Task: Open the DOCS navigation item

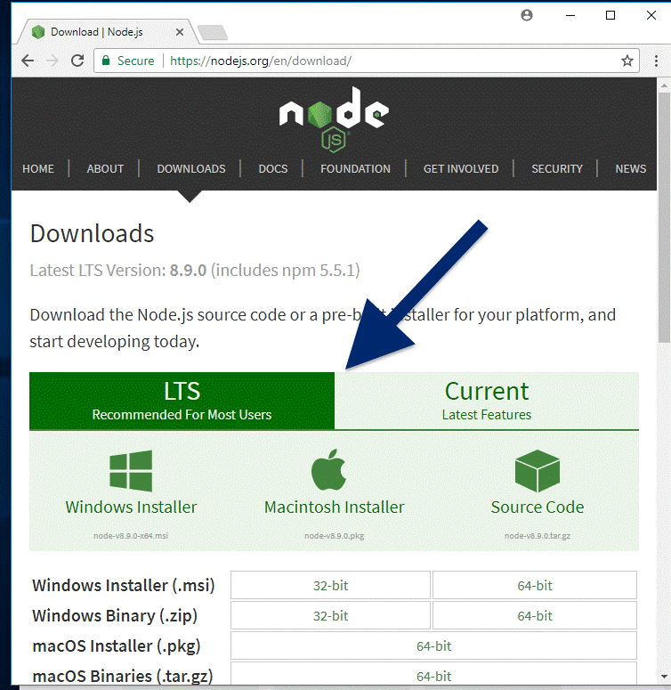Action: point(273,169)
